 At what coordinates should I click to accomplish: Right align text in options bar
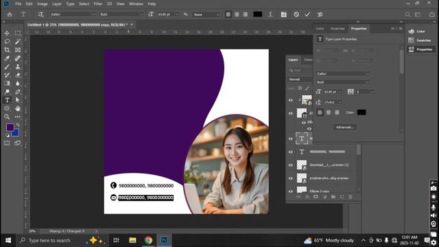coord(246,14)
